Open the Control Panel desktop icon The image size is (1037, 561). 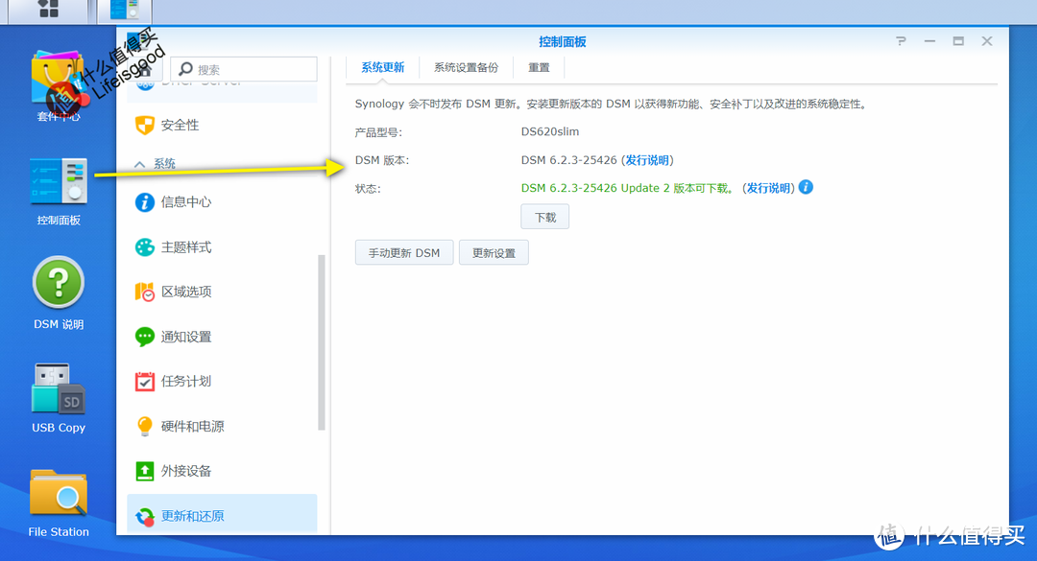[x=59, y=182]
